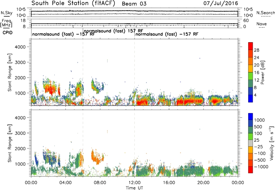Viewport: 275px width, 190px height.
Task: Click the "3000" range tick of the power panel
Action: tap(20, 62)
